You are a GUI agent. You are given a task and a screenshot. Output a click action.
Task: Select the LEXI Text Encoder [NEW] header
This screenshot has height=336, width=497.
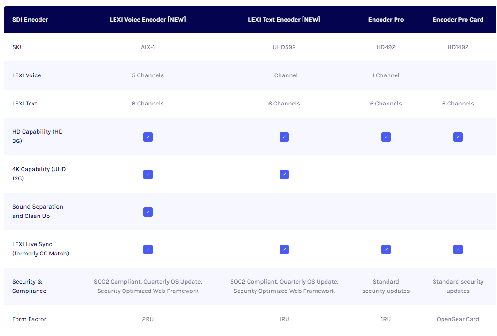click(284, 20)
